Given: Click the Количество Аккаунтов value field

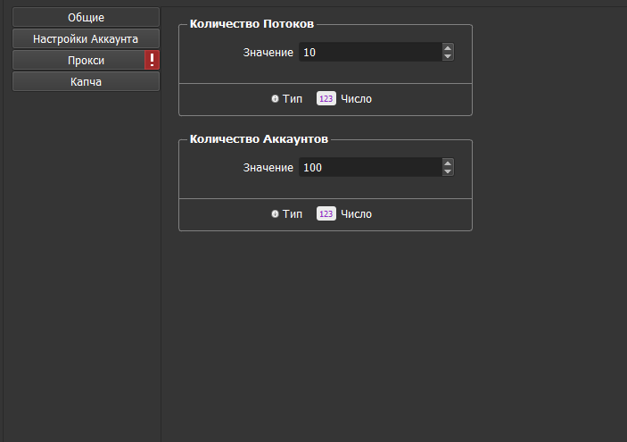Looking at the screenshot, I should pyautogui.click(x=369, y=168).
